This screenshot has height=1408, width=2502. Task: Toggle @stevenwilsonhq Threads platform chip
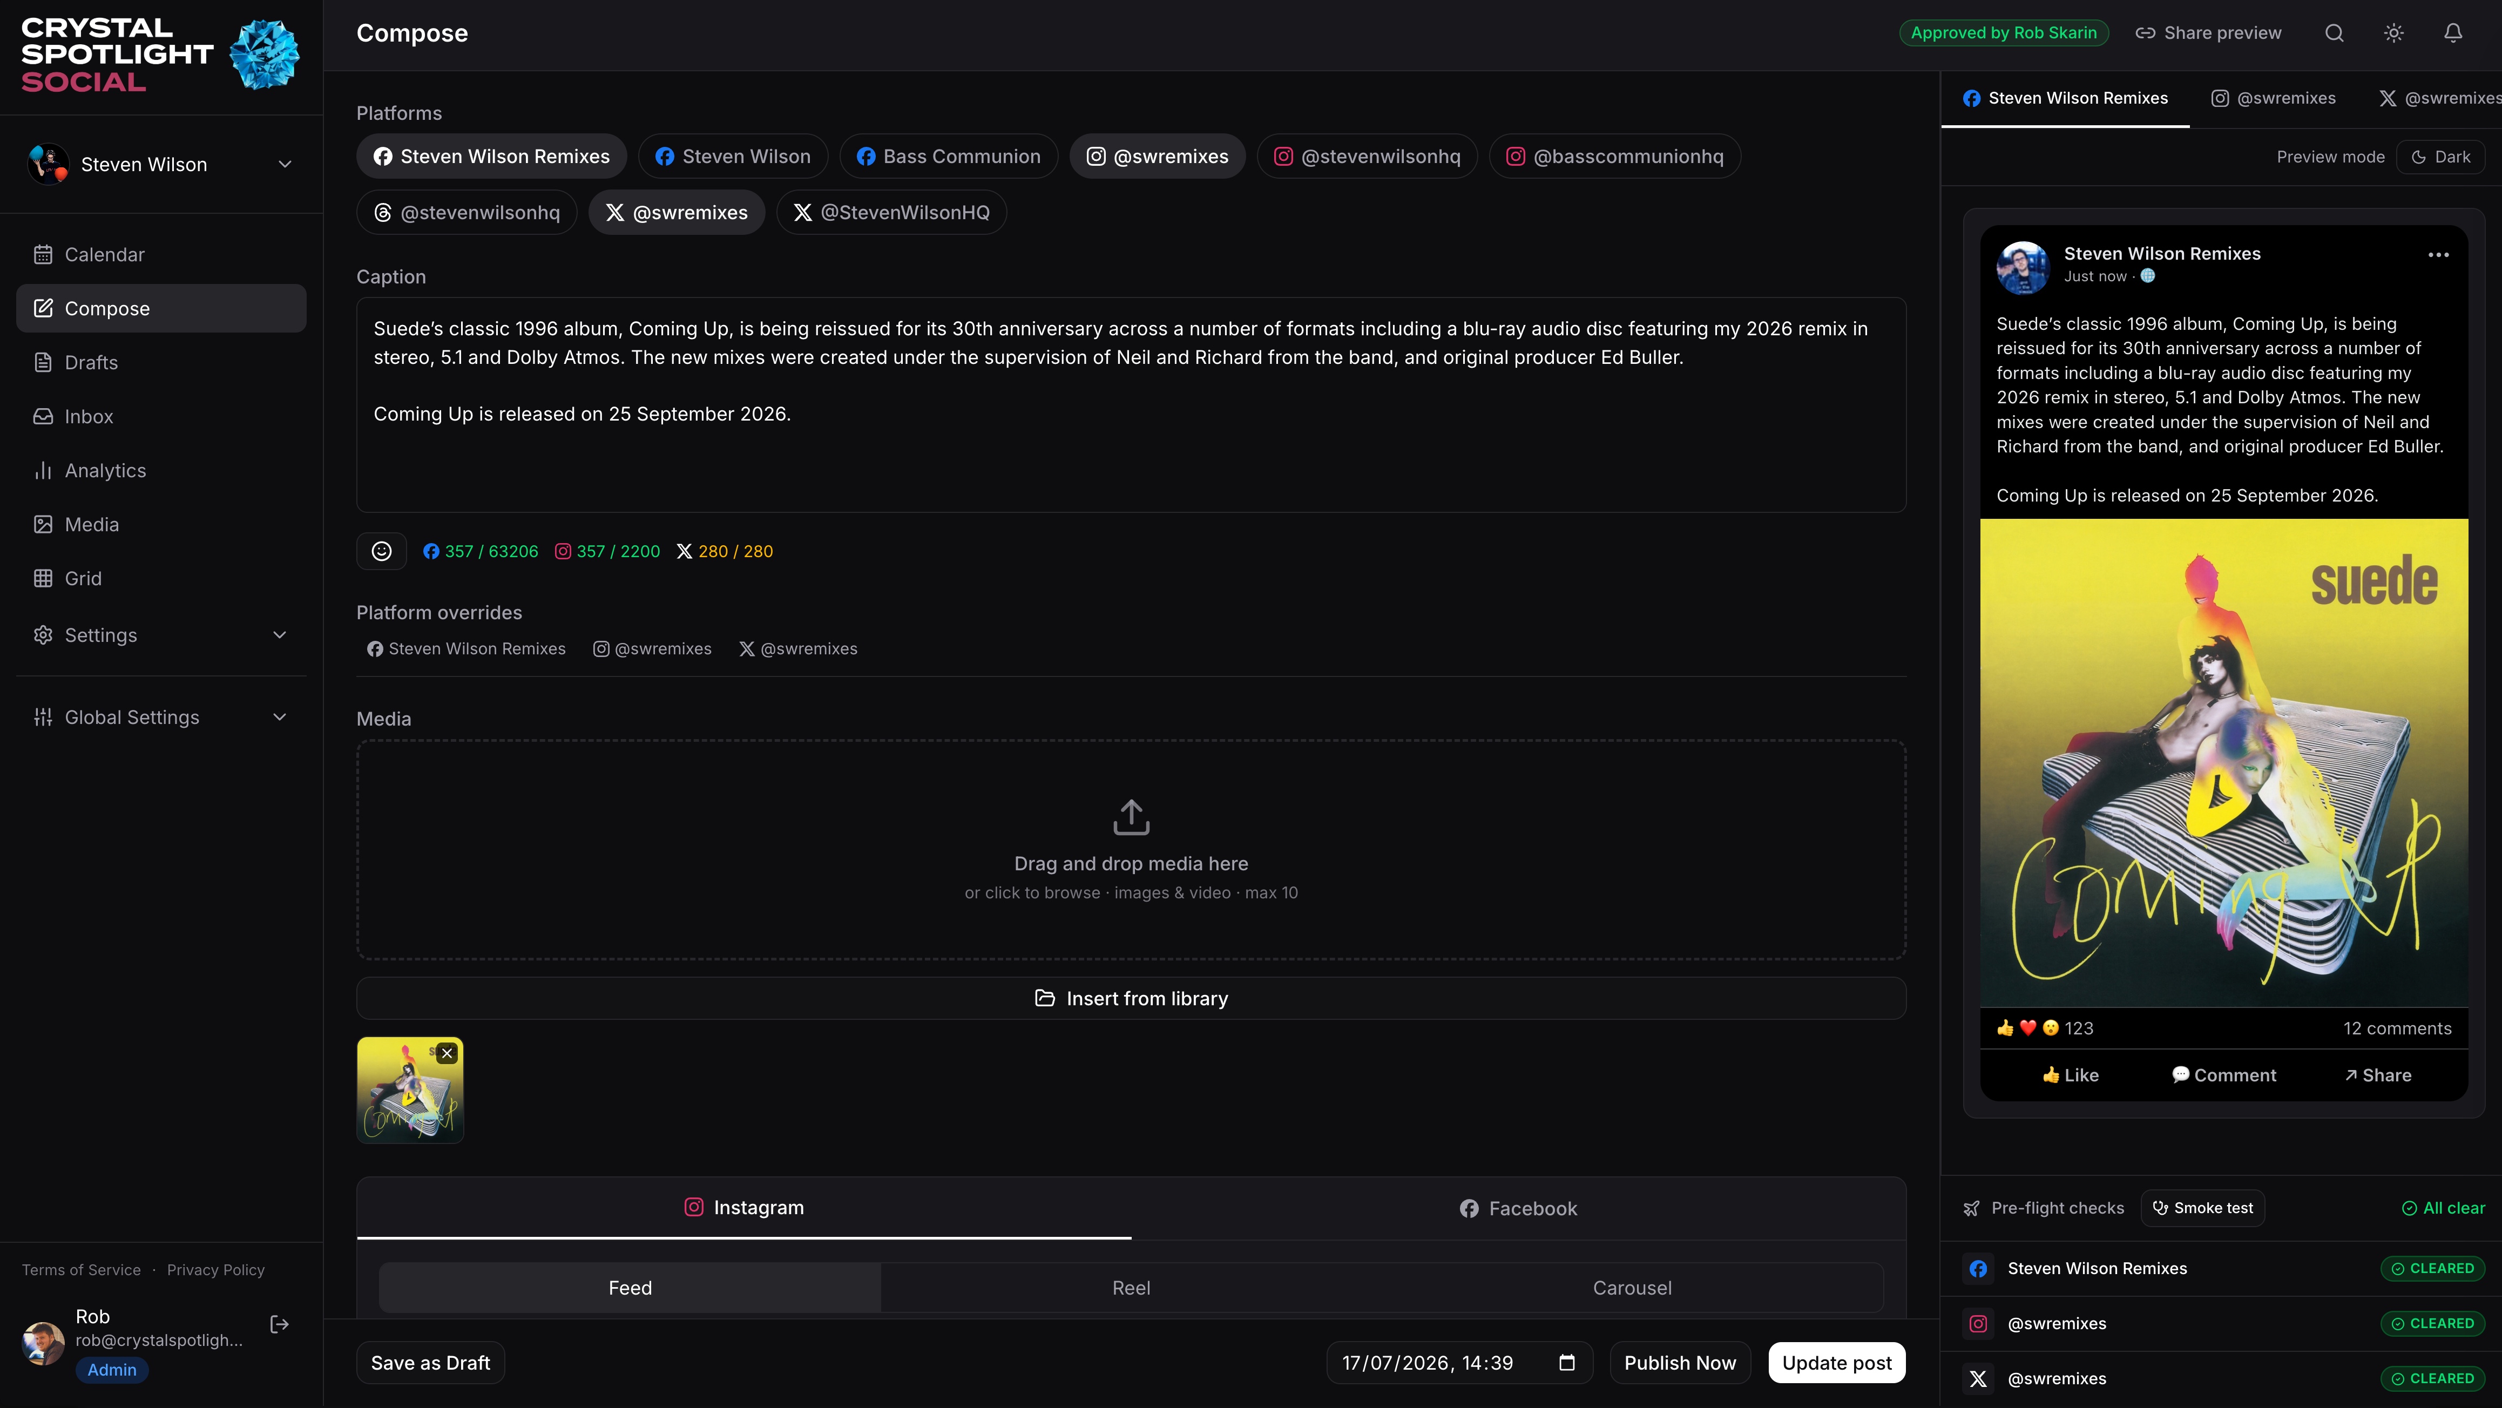coord(466,213)
